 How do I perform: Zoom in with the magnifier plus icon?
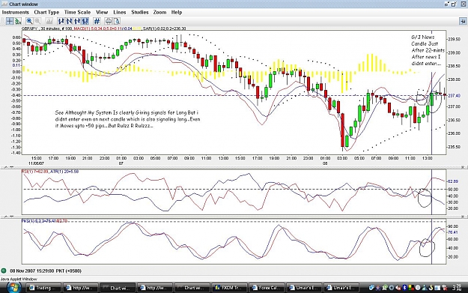pos(29,21)
